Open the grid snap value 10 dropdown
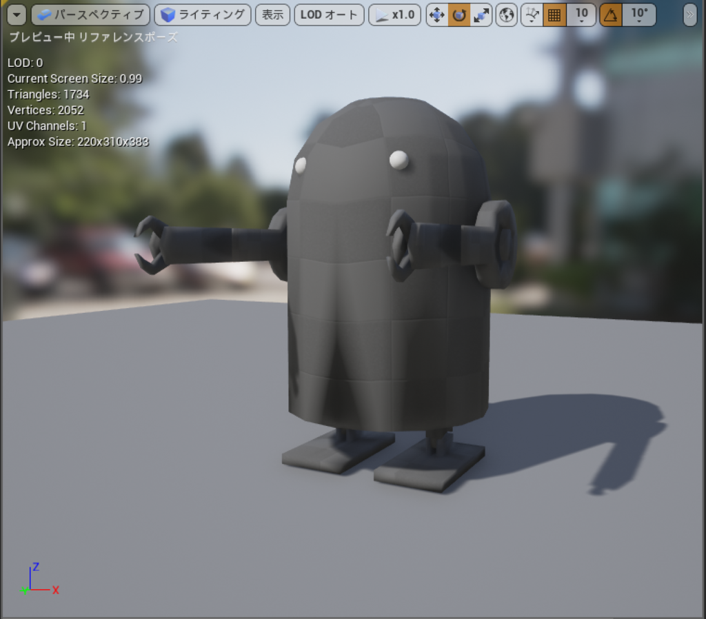The width and height of the screenshot is (706, 619). 581,15
